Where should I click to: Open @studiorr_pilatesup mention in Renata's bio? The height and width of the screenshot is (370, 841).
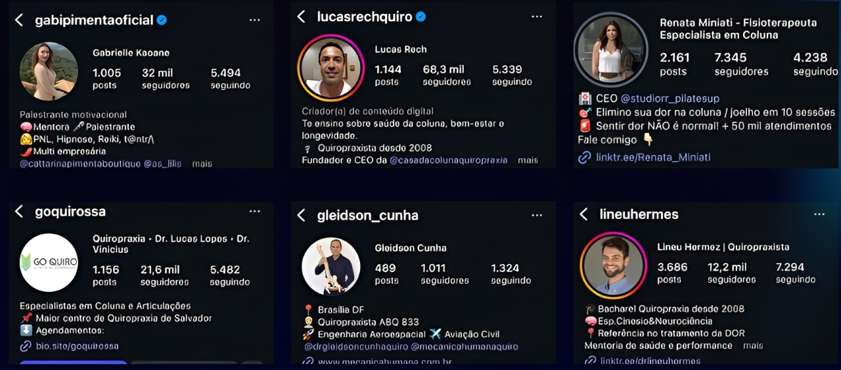[x=666, y=99]
